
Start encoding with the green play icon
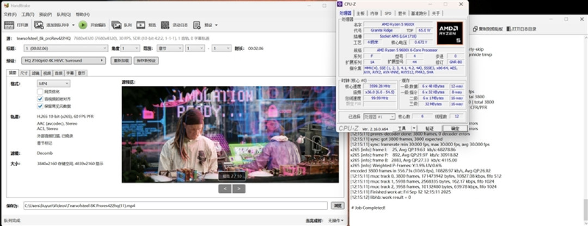(x=83, y=25)
